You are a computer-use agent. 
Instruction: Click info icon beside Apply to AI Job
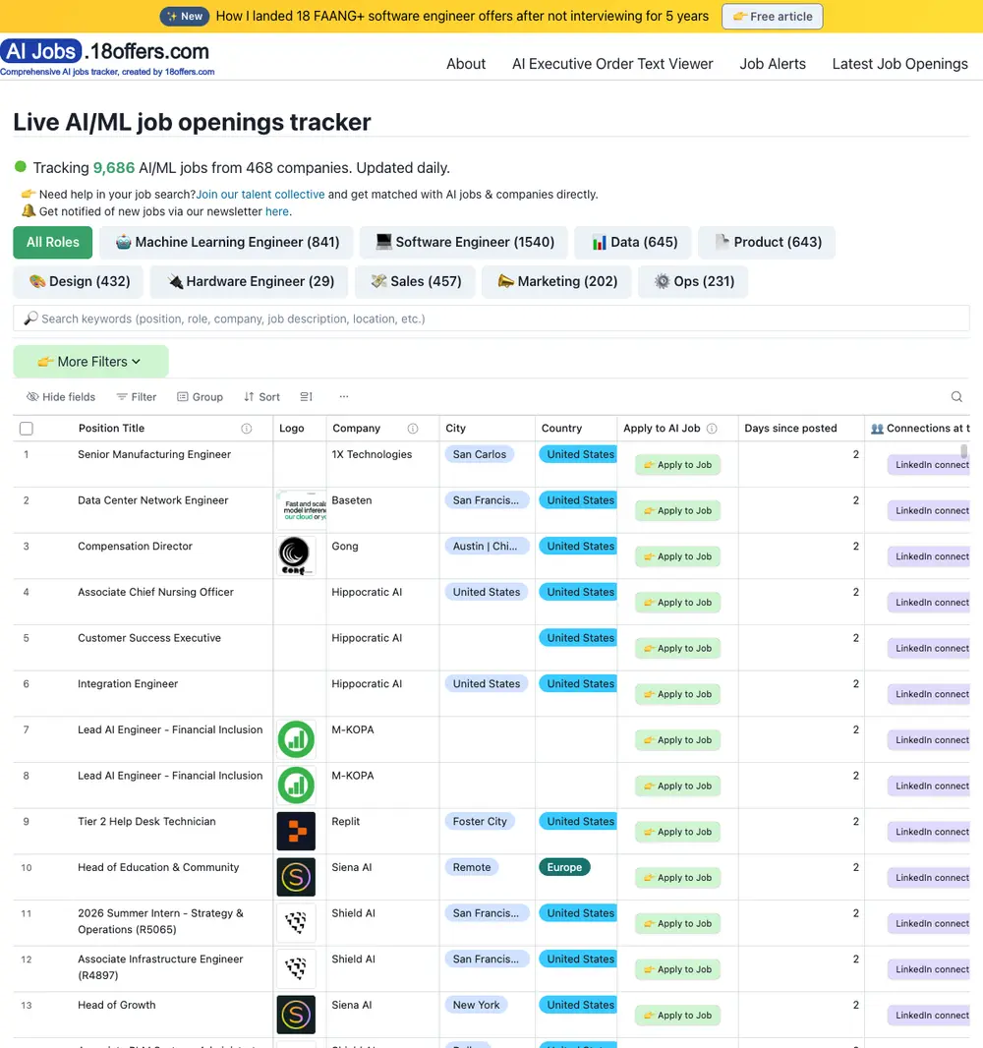coord(712,429)
